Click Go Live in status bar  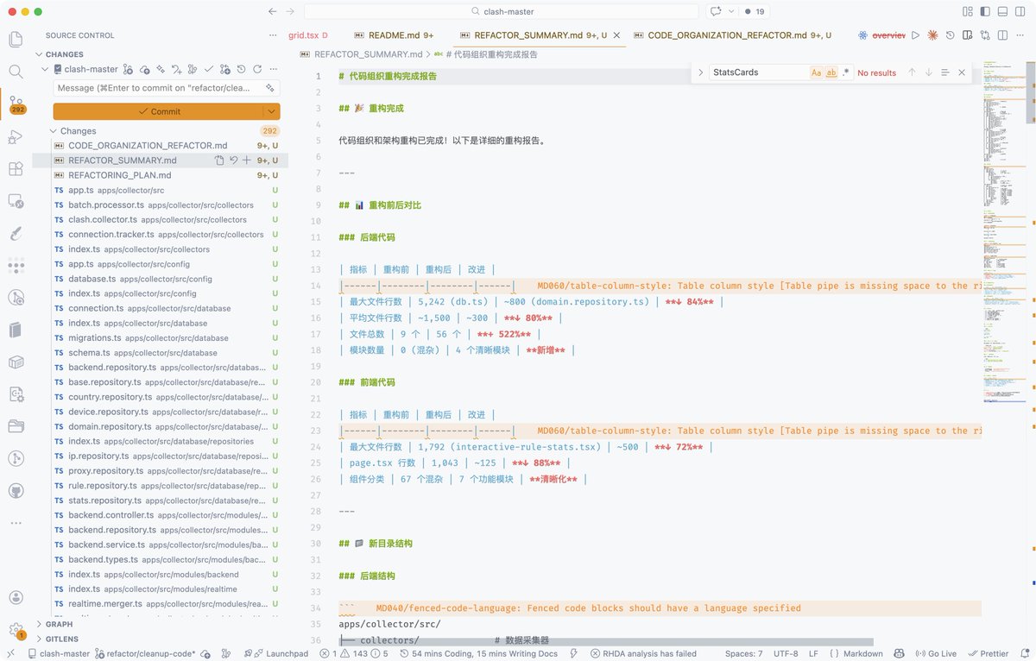pyautogui.click(x=936, y=653)
